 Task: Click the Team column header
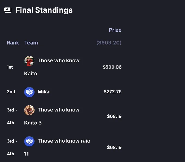point(31,43)
